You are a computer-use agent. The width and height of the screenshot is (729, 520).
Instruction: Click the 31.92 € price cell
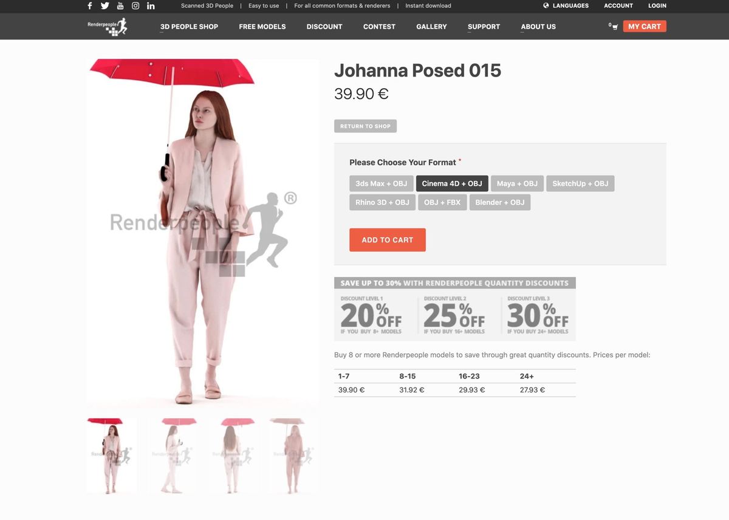(412, 390)
